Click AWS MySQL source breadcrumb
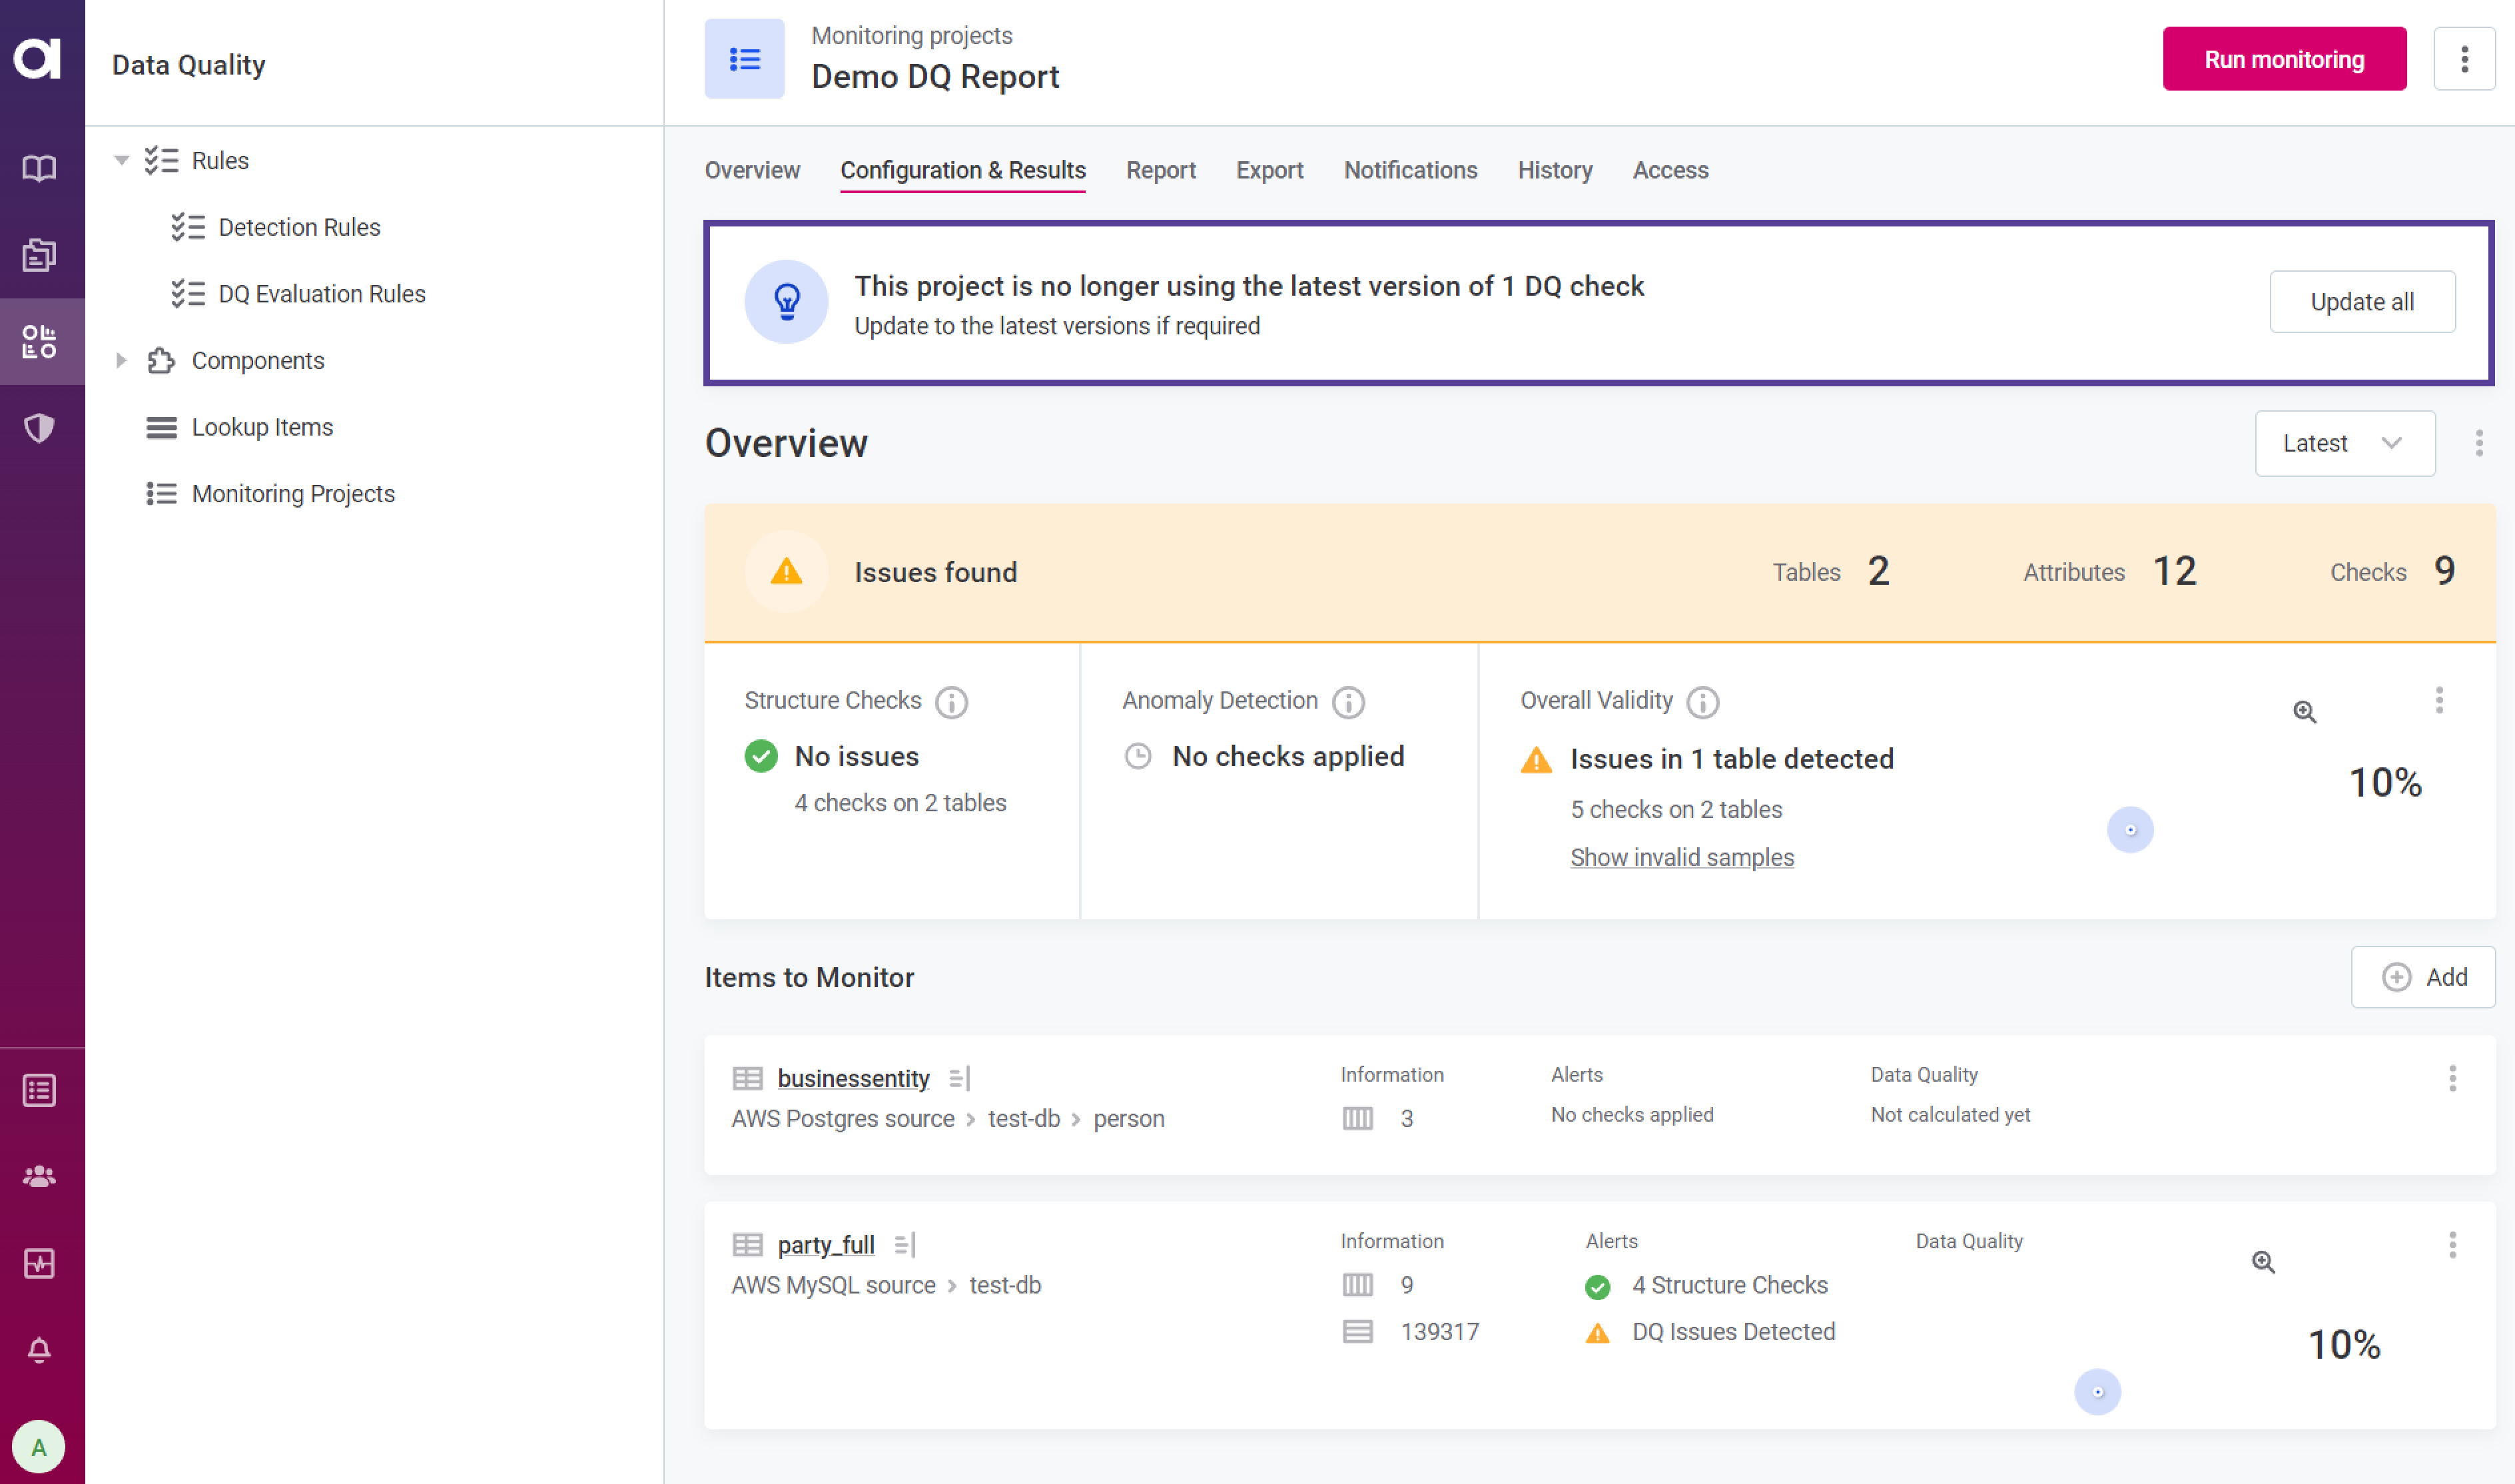Image resolution: width=2515 pixels, height=1484 pixels. click(834, 1286)
